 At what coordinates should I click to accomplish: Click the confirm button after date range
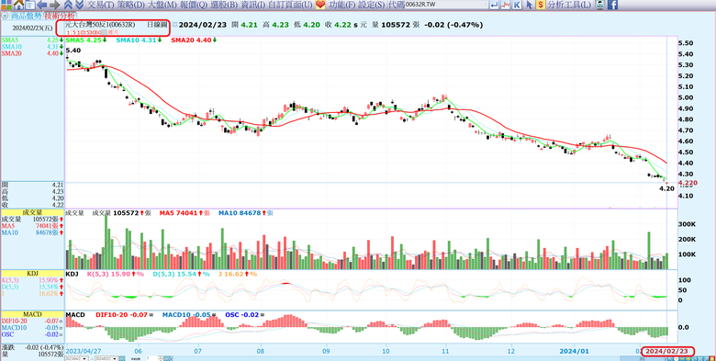tap(123, 359)
